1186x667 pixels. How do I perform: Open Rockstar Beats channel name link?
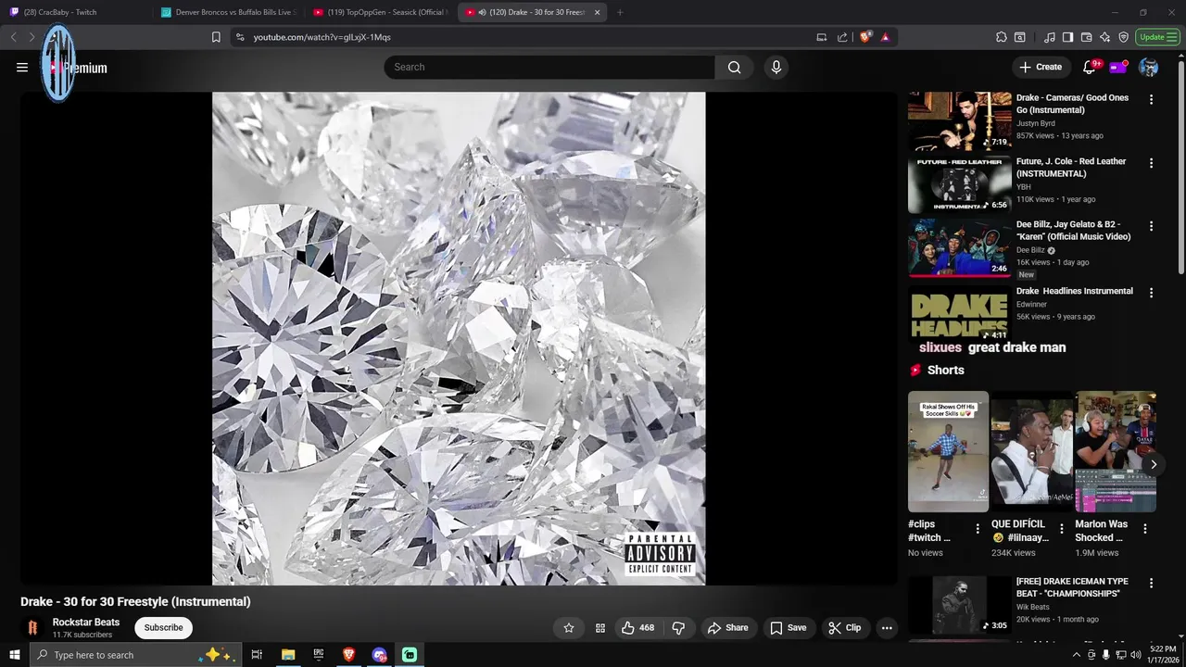point(86,623)
